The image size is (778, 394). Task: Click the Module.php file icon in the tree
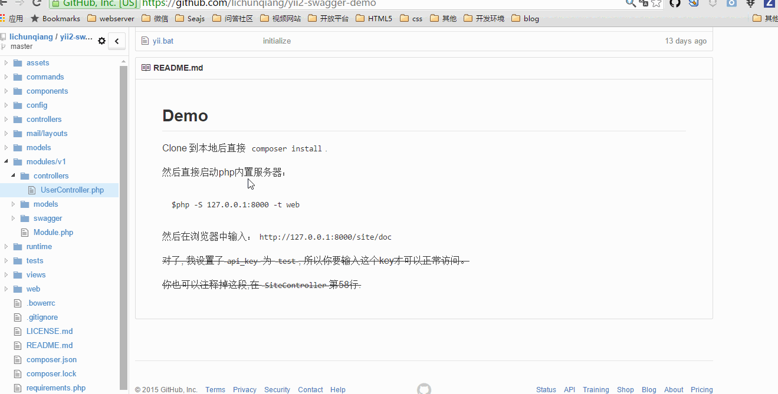pos(24,233)
